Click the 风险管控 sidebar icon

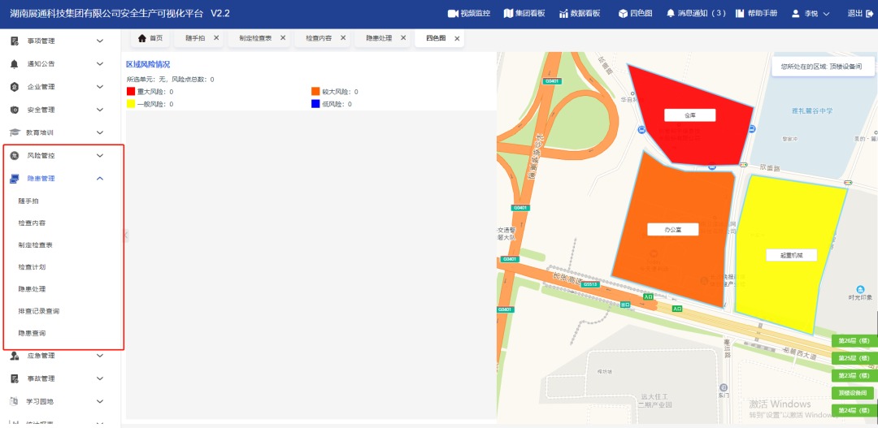pyautogui.click(x=15, y=156)
